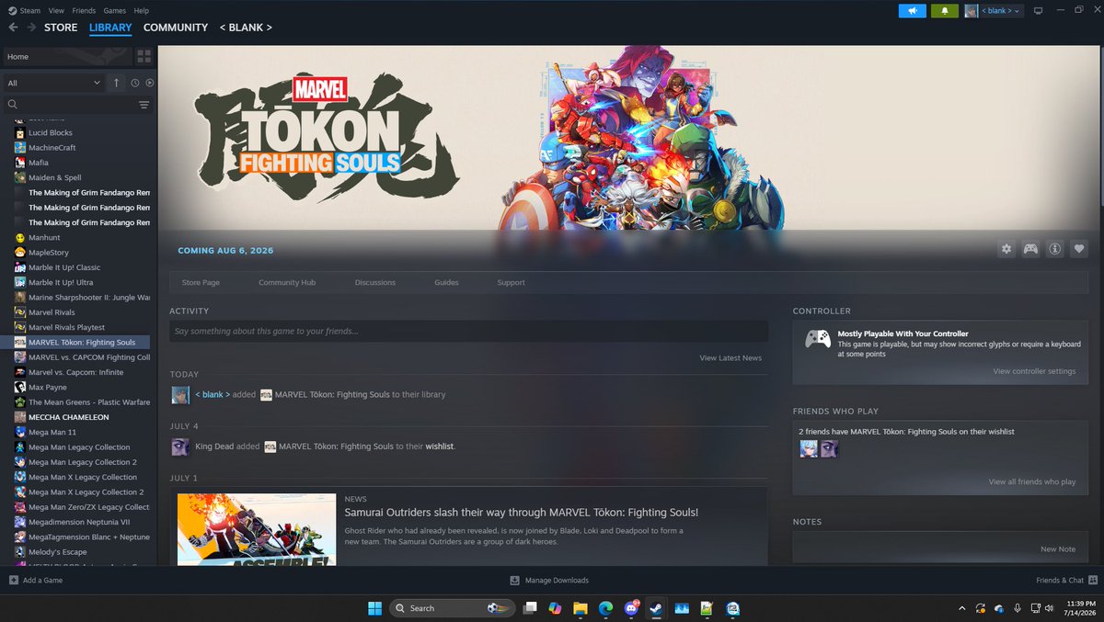
Task: Toggle the ready to play filter
Action: tap(149, 83)
